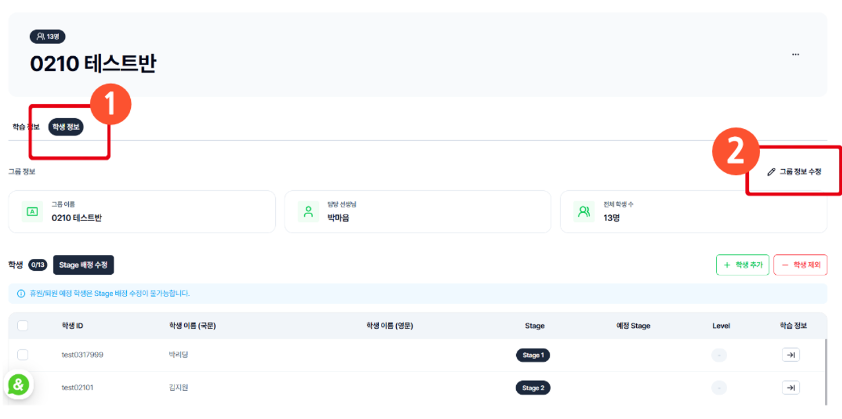Image resolution: width=842 pixels, height=419 pixels.
Task: Click the 학생 ID column header
Action: click(72, 326)
